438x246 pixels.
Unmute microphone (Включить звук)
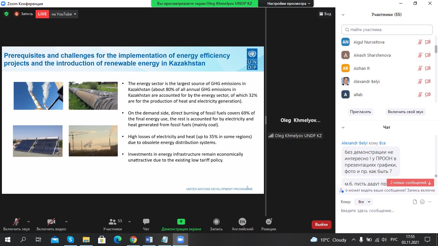[16, 224]
